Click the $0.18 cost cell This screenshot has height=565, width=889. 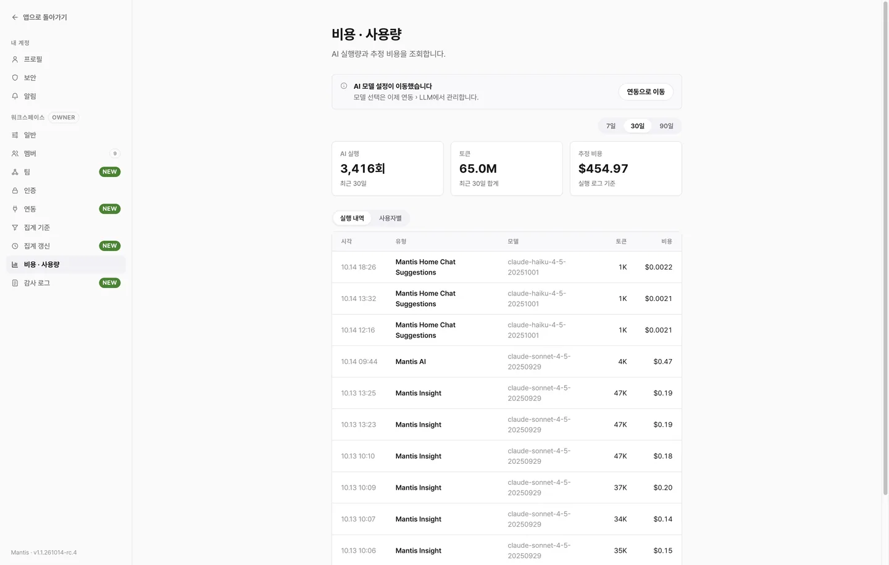point(663,456)
